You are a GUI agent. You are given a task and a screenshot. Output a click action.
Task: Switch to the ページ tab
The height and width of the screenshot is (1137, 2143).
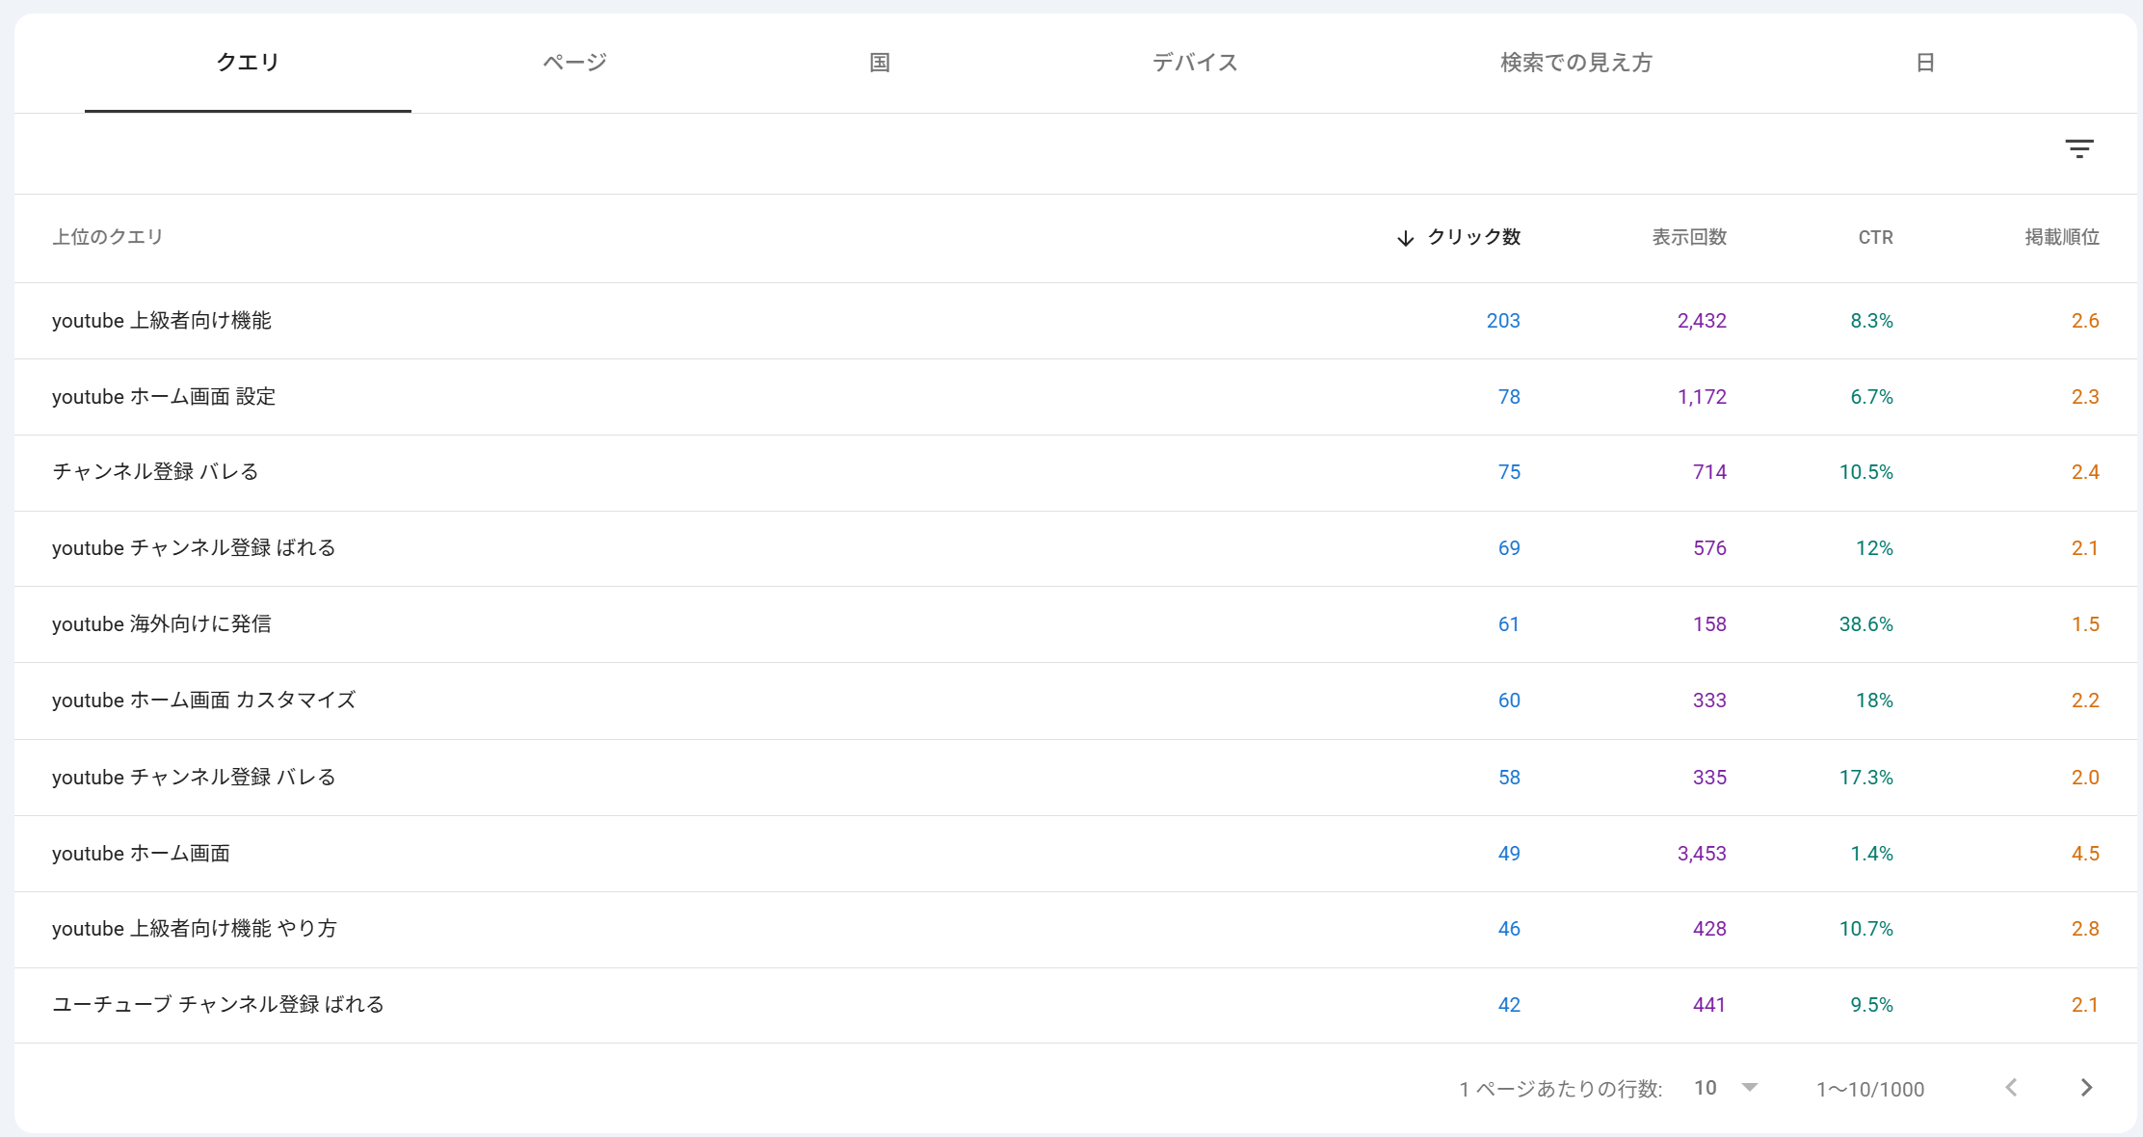[574, 63]
